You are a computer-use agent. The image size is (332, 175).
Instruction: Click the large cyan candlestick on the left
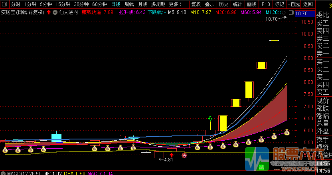pos(56,137)
